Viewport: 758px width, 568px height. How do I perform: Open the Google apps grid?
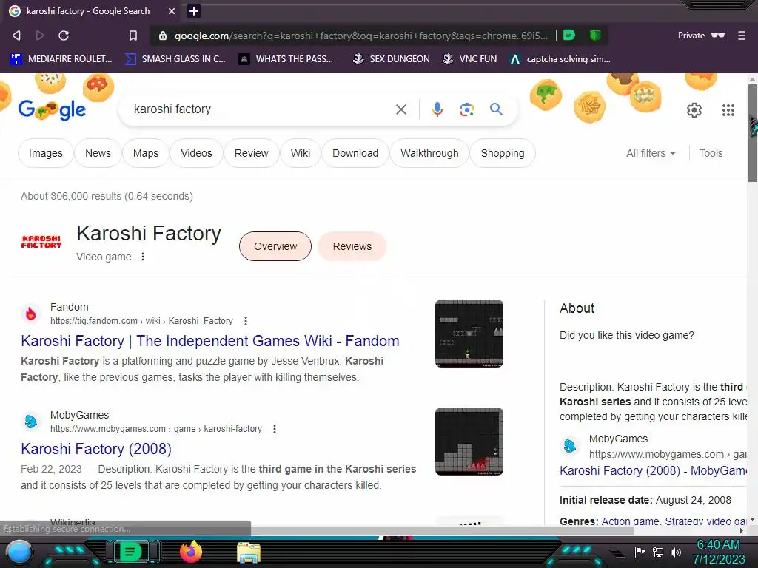(x=728, y=110)
